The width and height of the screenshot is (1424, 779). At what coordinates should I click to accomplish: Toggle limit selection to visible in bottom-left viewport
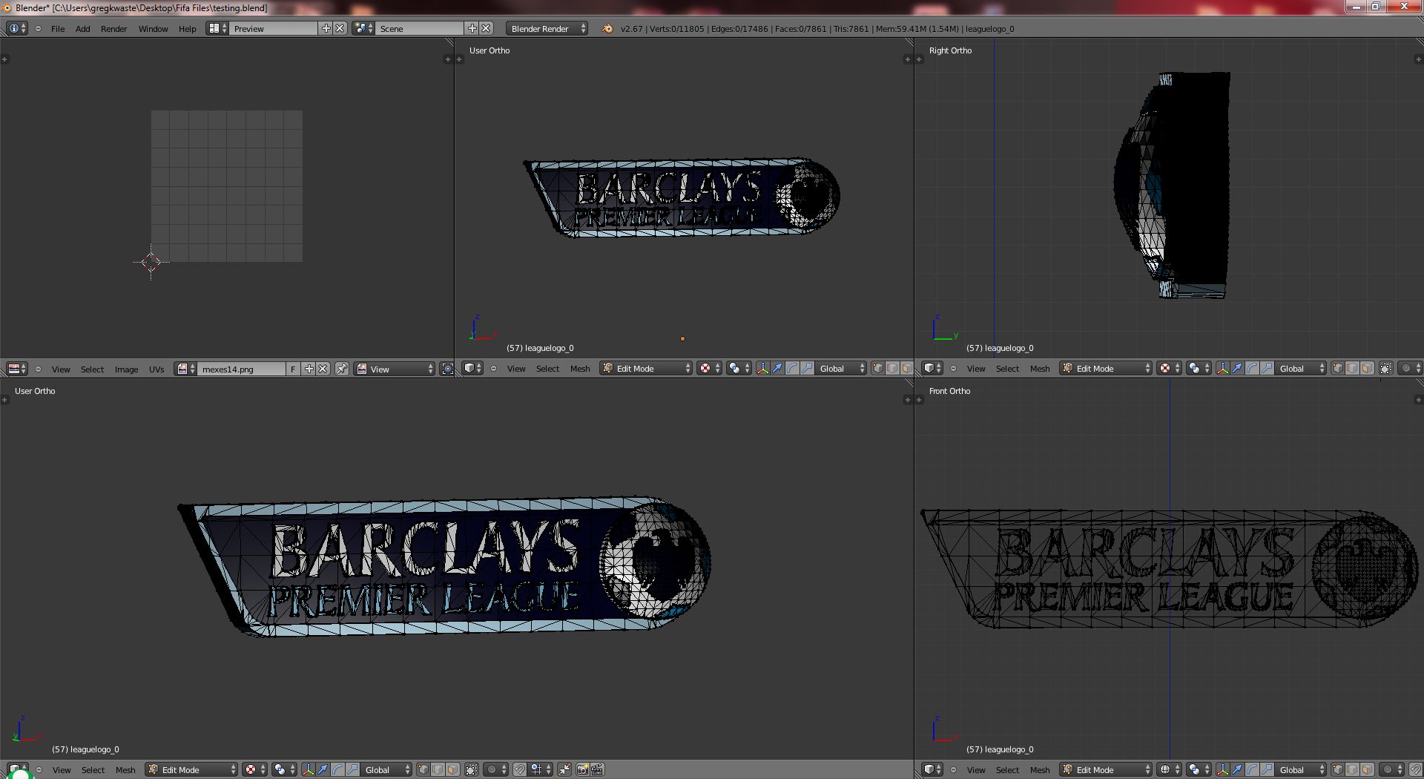[472, 769]
